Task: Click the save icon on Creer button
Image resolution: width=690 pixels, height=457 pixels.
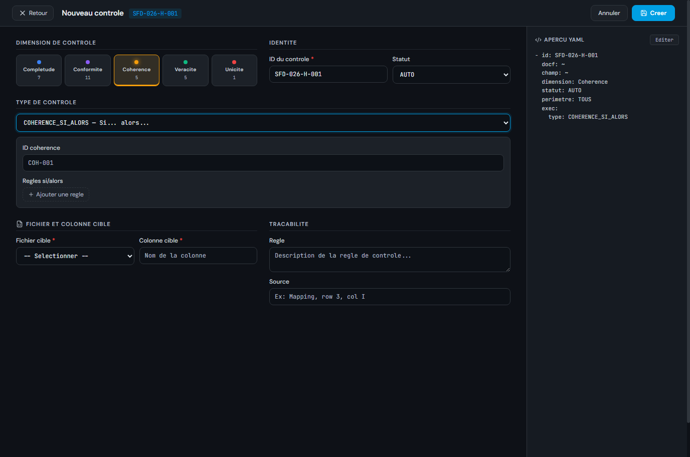Action: tap(644, 13)
